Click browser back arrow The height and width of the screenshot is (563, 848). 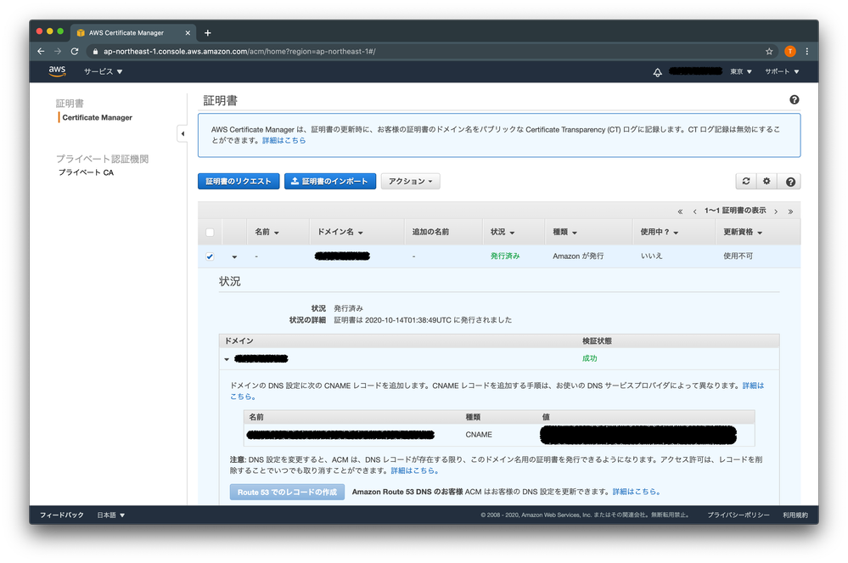pyautogui.click(x=41, y=52)
